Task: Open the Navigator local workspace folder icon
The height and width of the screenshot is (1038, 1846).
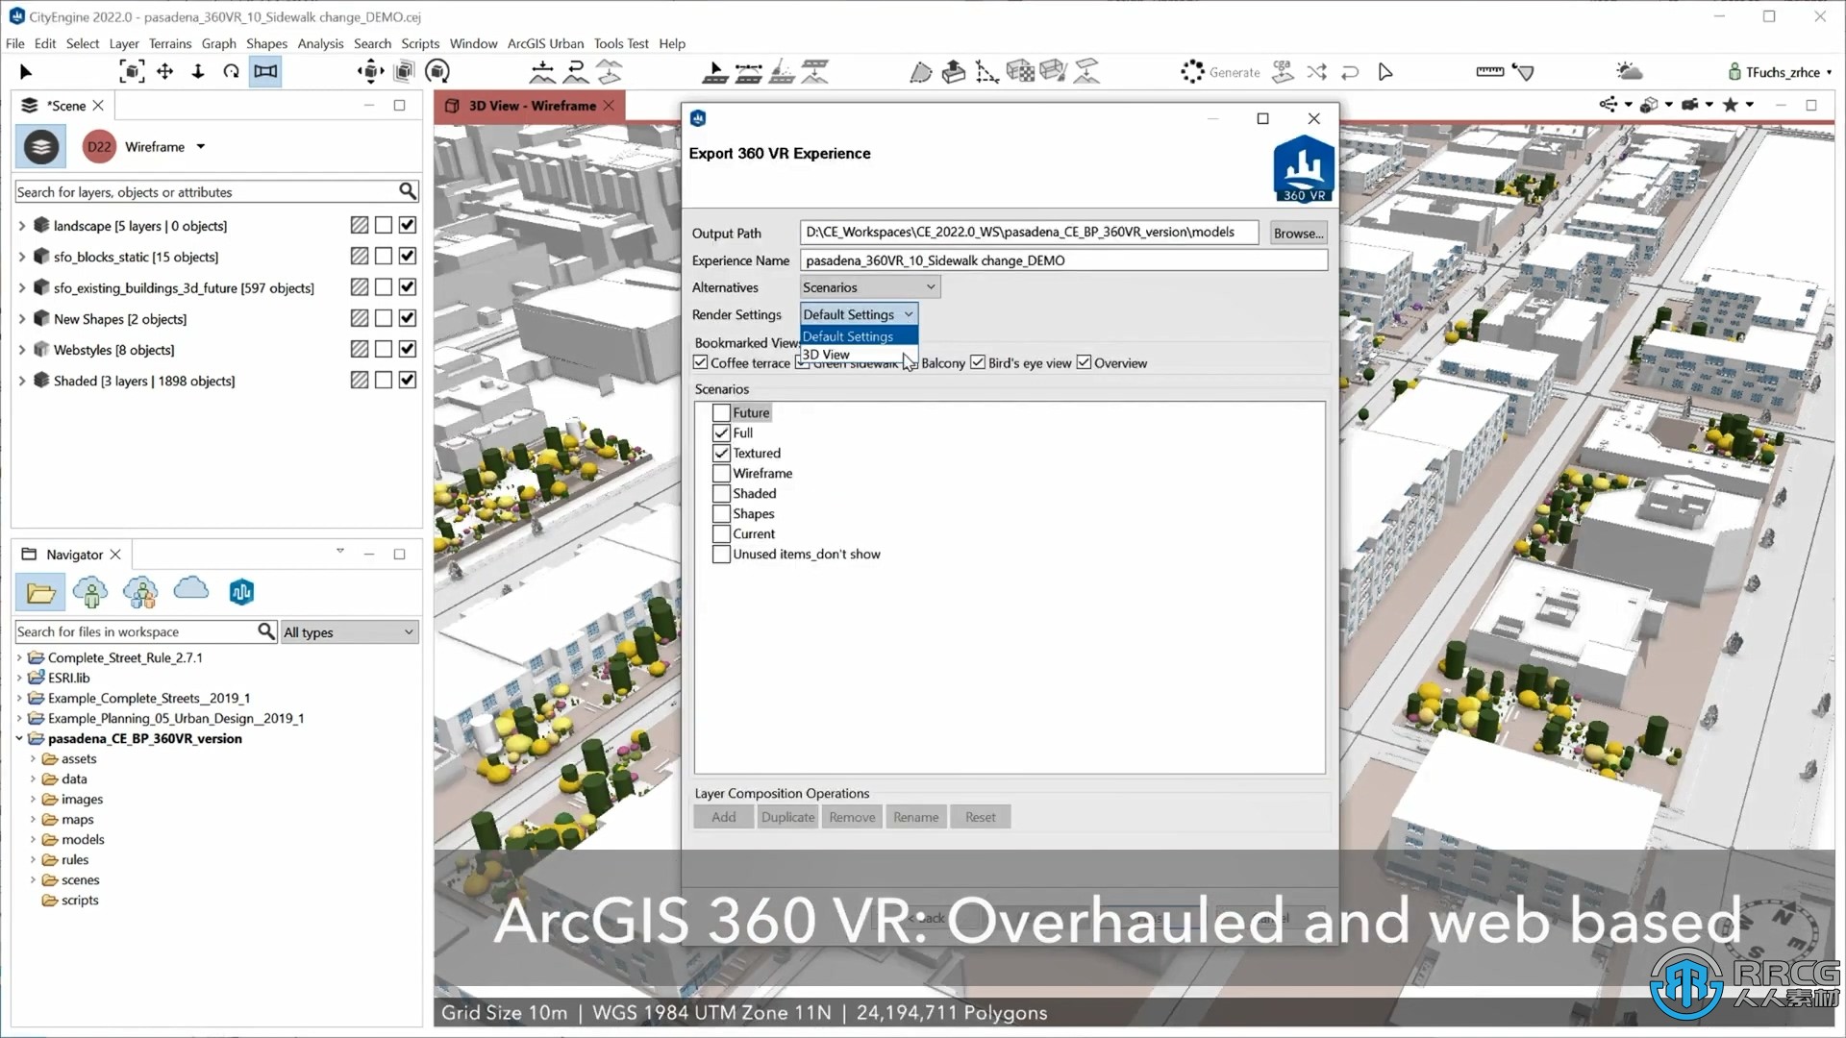Action: pos(41,593)
